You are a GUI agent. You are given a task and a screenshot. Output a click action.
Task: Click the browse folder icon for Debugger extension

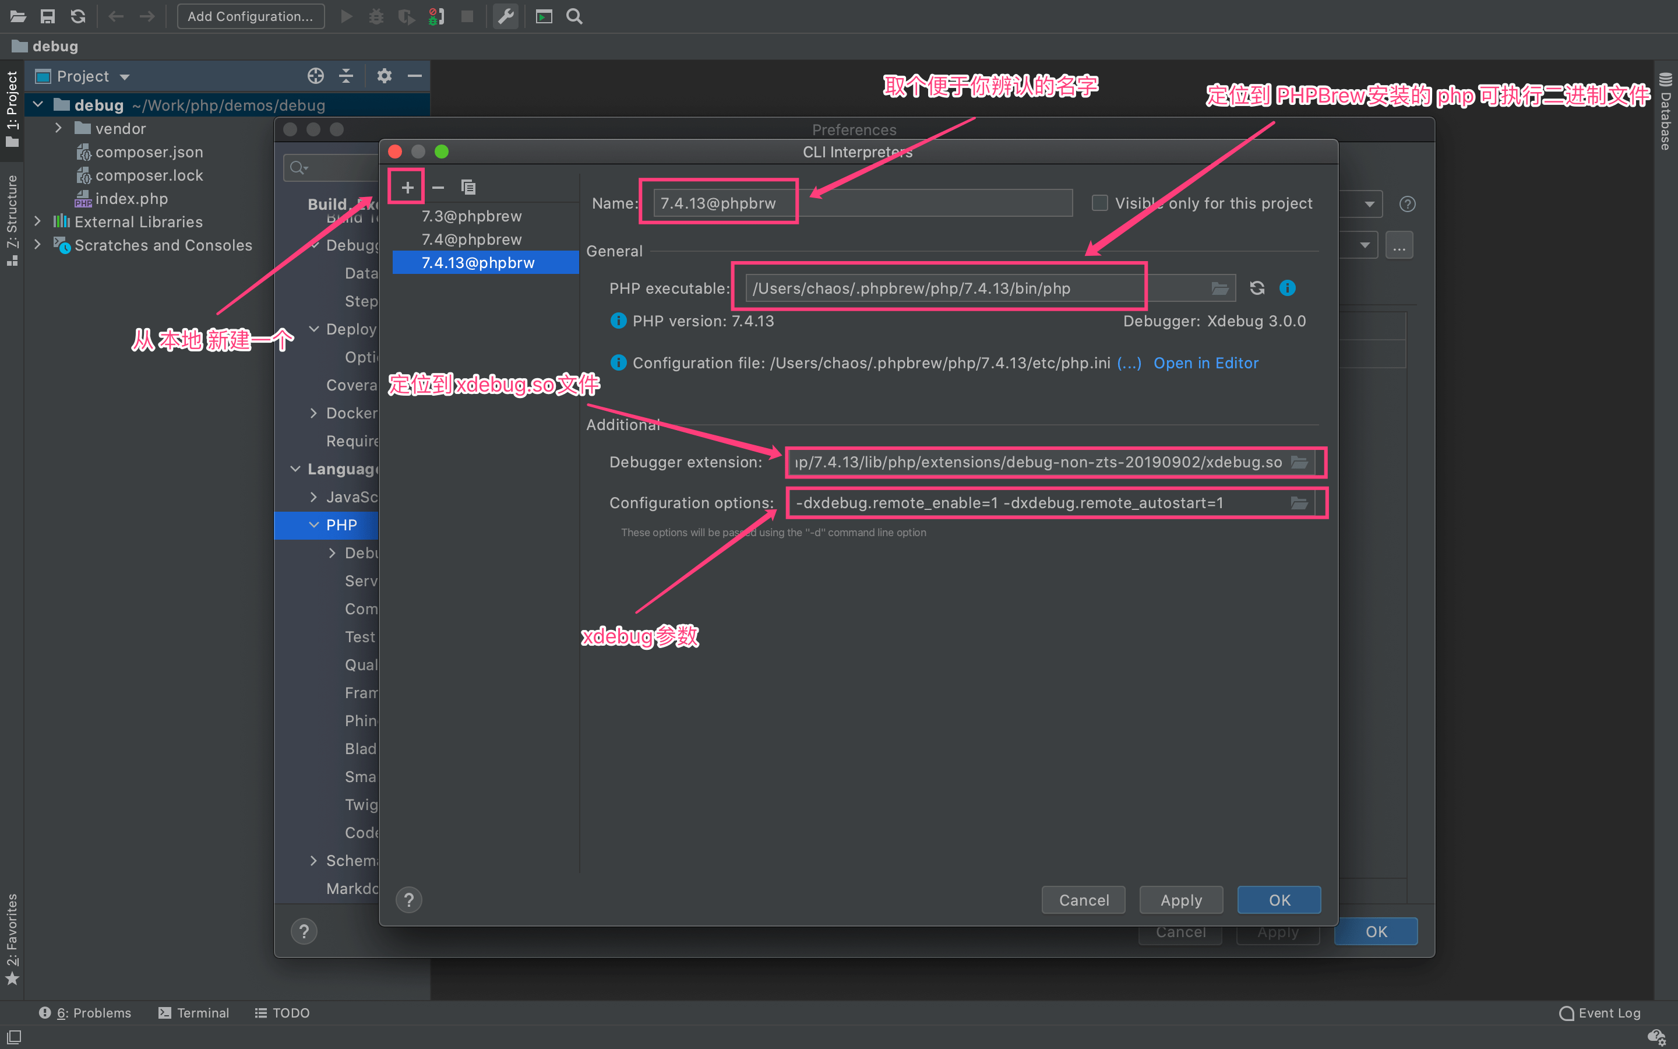coord(1299,462)
